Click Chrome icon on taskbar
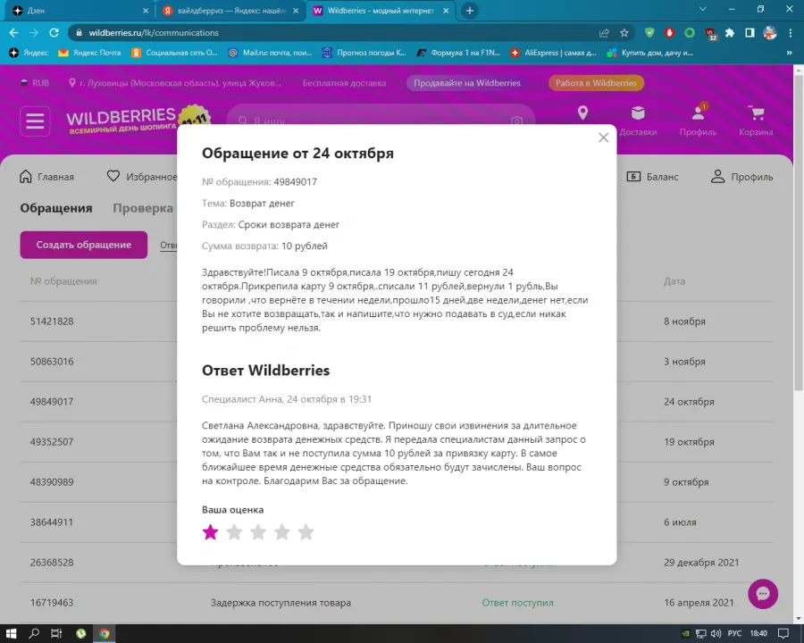804x643 pixels. (x=105, y=634)
